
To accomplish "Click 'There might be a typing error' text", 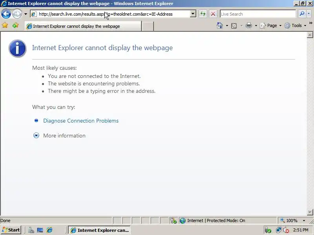I will pyautogui.click(x=102, y=91).
